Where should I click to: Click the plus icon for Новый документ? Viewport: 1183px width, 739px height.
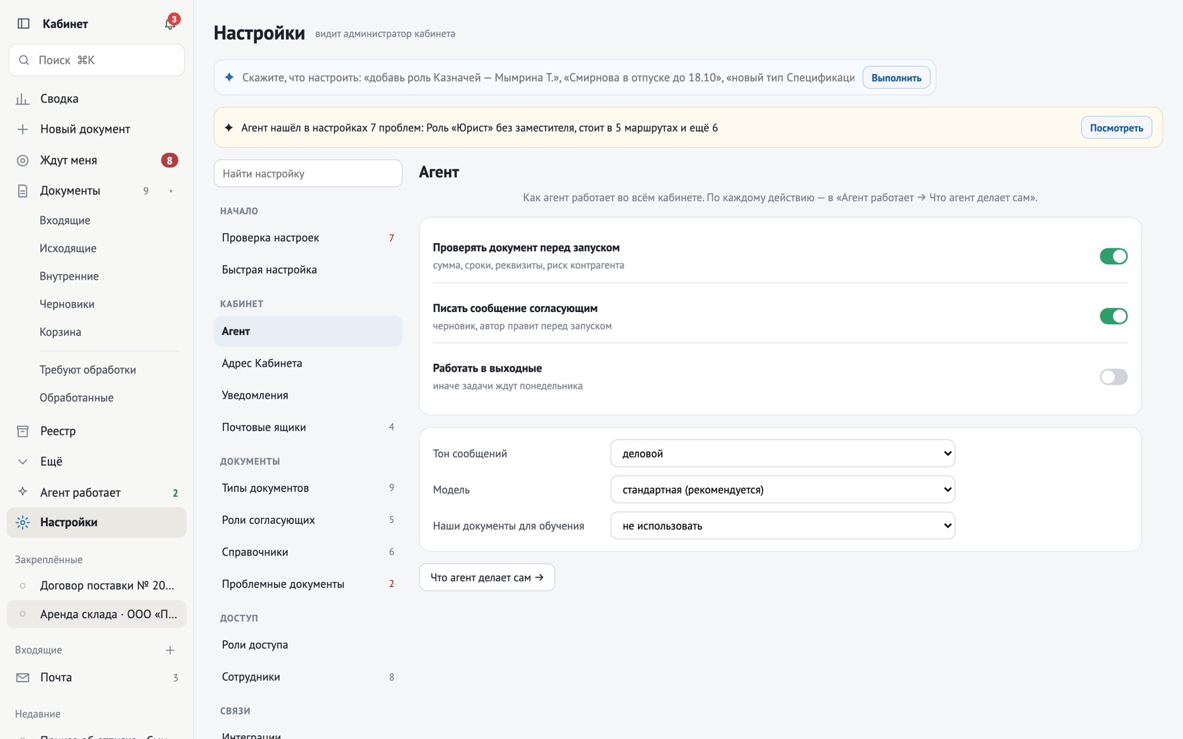(22, 129)
